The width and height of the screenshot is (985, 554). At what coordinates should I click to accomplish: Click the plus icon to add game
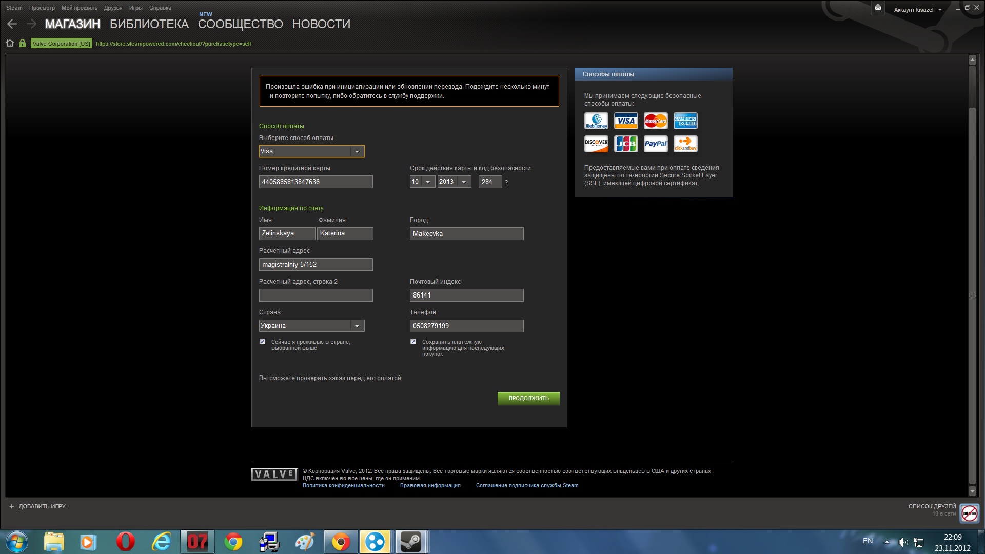[x=12, y=506]
